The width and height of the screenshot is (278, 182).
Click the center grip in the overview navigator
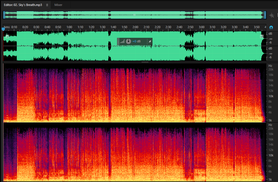[134, 15]
